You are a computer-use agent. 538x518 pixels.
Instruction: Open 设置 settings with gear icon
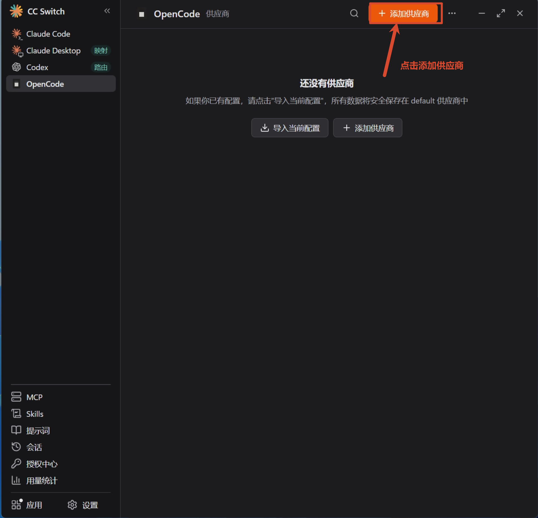[x=83, y=505]
